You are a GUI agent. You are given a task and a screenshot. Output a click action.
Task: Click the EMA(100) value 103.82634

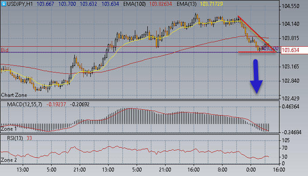click(161, 4)
